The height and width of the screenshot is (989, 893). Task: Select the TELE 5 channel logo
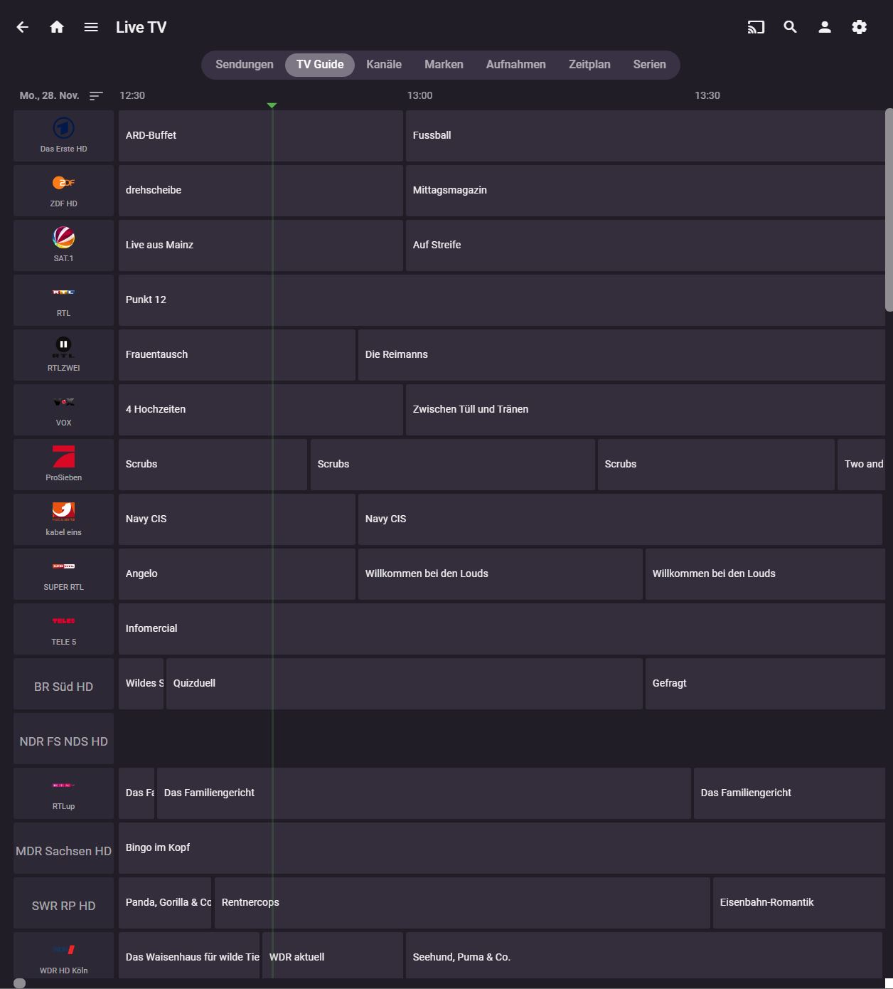click(64, 621)
